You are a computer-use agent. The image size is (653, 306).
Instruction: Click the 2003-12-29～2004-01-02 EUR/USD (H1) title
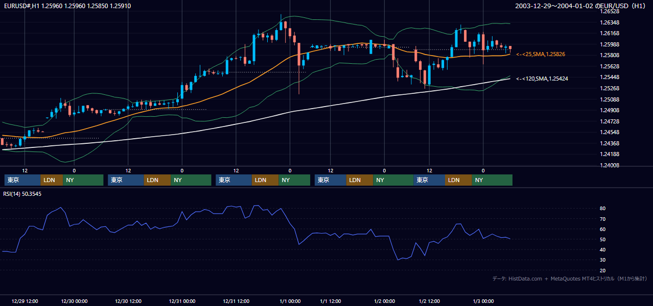[x=581, y=6]
